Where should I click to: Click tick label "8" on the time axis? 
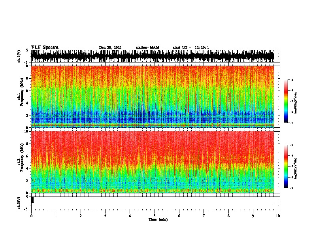click(228, 216)
